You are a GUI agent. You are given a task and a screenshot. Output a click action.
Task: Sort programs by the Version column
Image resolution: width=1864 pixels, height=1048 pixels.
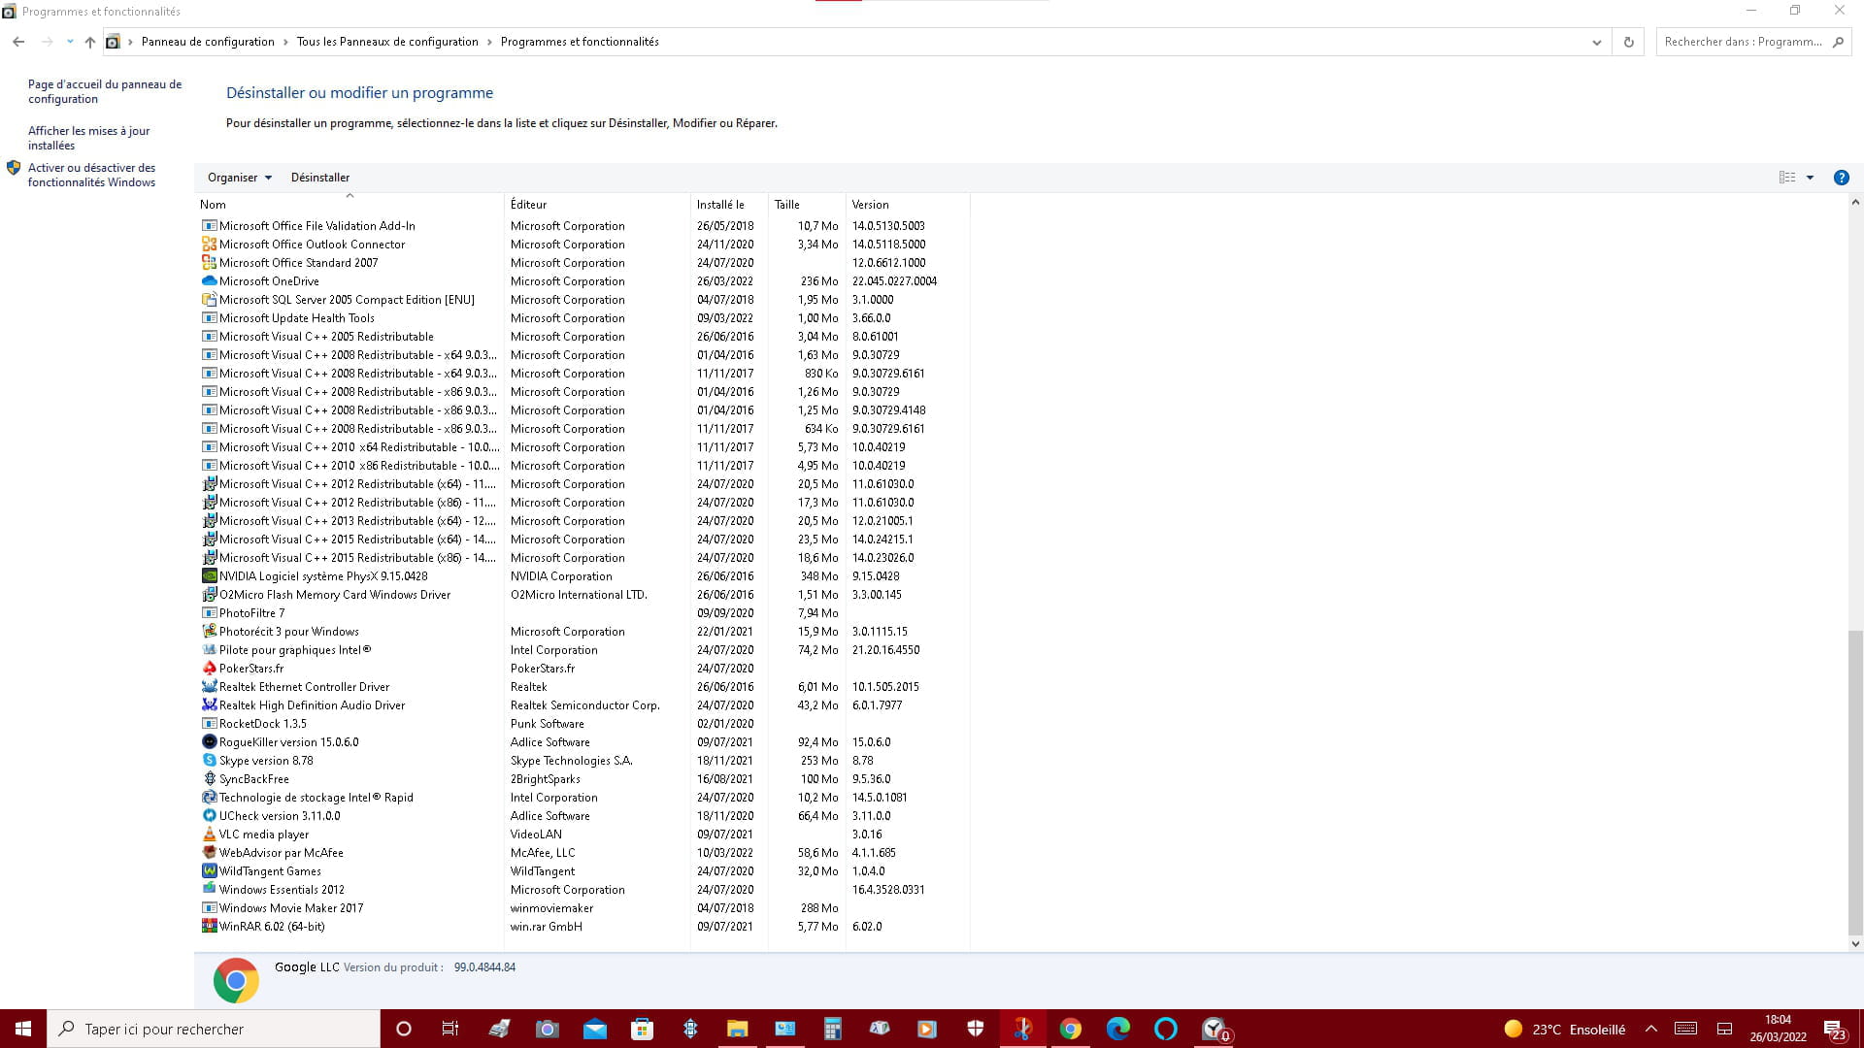[908, 205]
